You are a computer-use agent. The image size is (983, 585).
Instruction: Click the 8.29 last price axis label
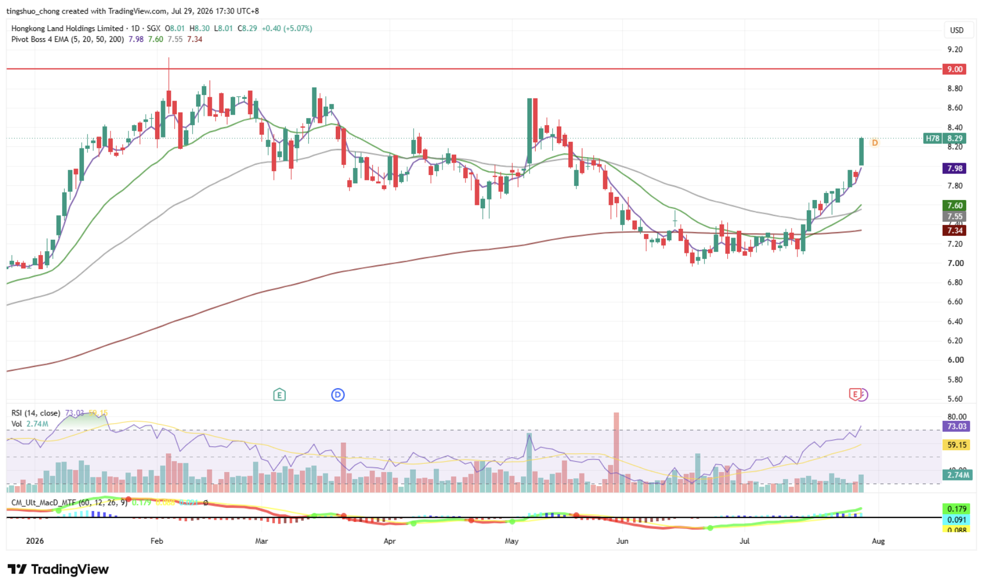pos(955,138)
